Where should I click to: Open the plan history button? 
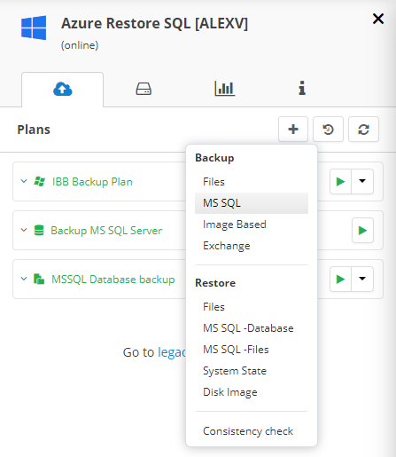click(328, 130)
